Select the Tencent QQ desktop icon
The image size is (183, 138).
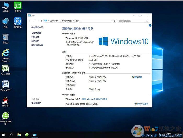tap(5, 100)
